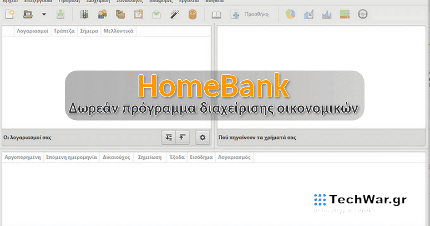Sort by the Αργοπορημένη column
This screenshot has height=226, width=430.
(23, 157)
